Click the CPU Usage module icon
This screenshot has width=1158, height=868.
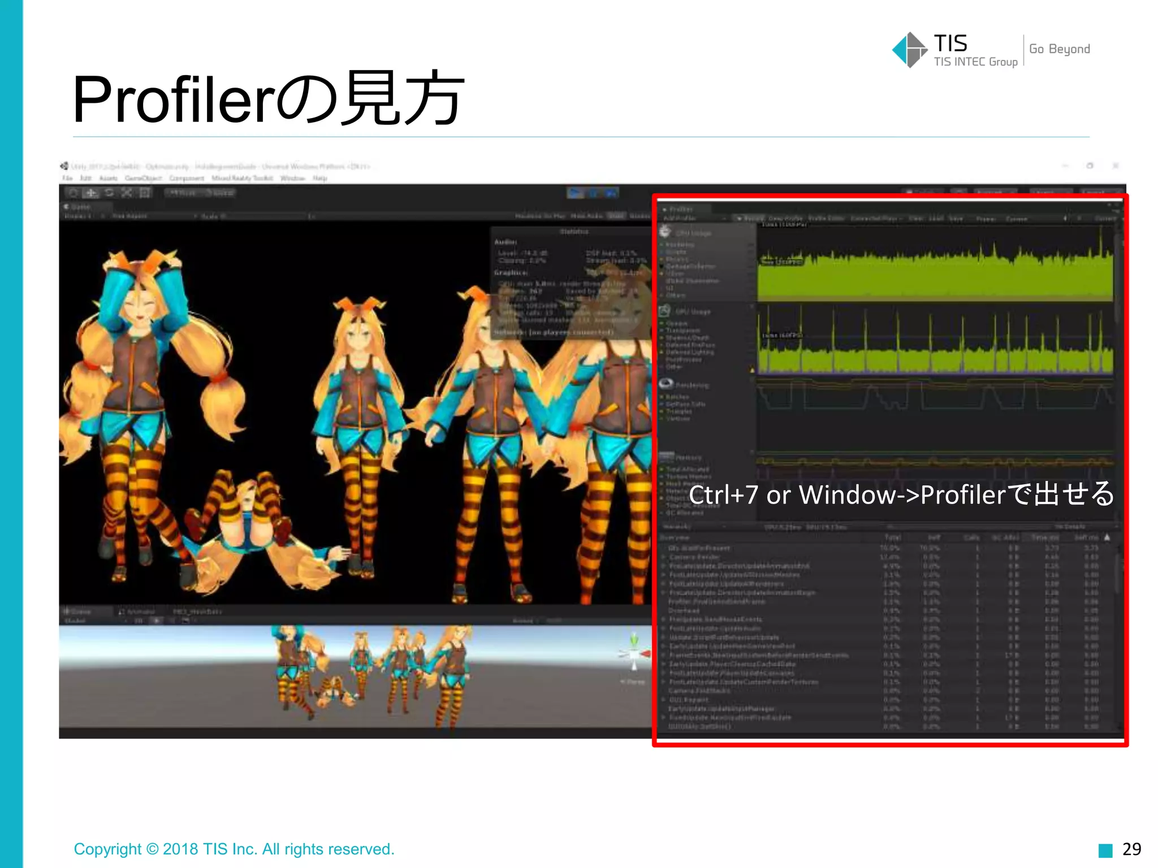(x=665, y=232)
